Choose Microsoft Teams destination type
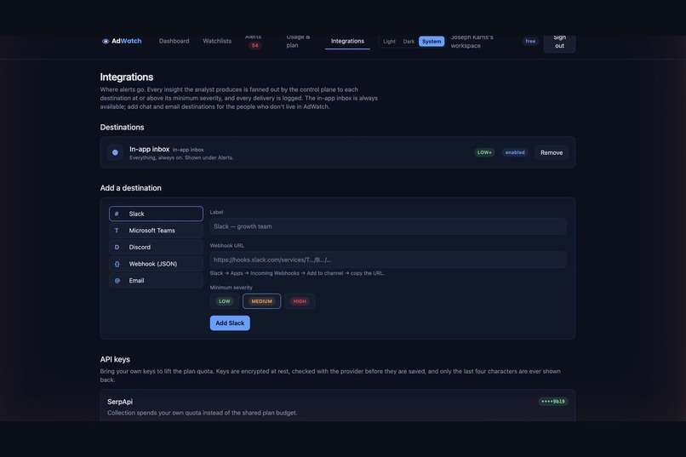This screenshot has width=686, height=457. coord(156,231)
